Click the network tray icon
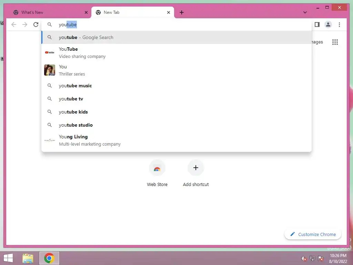353x265 pixels. pyautogui.click(x=312, y=258)
